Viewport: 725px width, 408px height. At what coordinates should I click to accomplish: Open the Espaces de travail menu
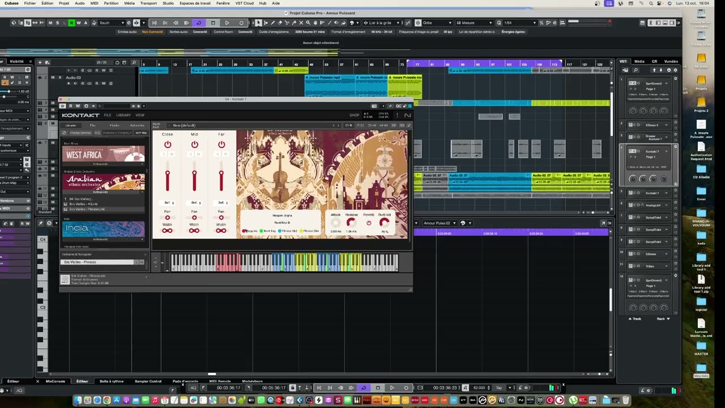tap(195, 3)
